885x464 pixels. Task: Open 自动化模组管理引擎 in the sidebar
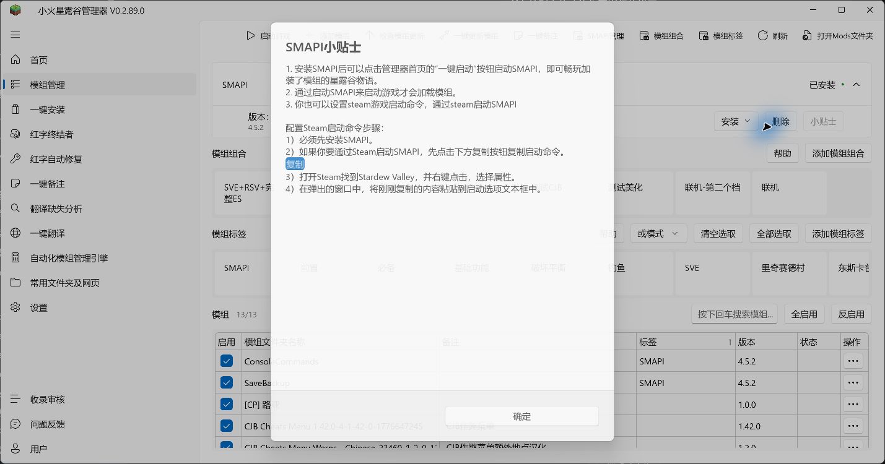coord(99,258)
